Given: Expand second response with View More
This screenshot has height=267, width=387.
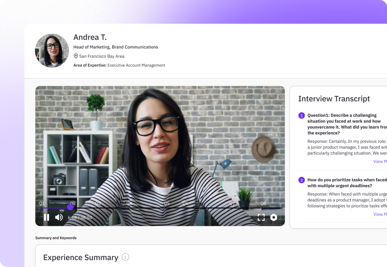Looking at the screenshot, I should click(x=380, y=214).
